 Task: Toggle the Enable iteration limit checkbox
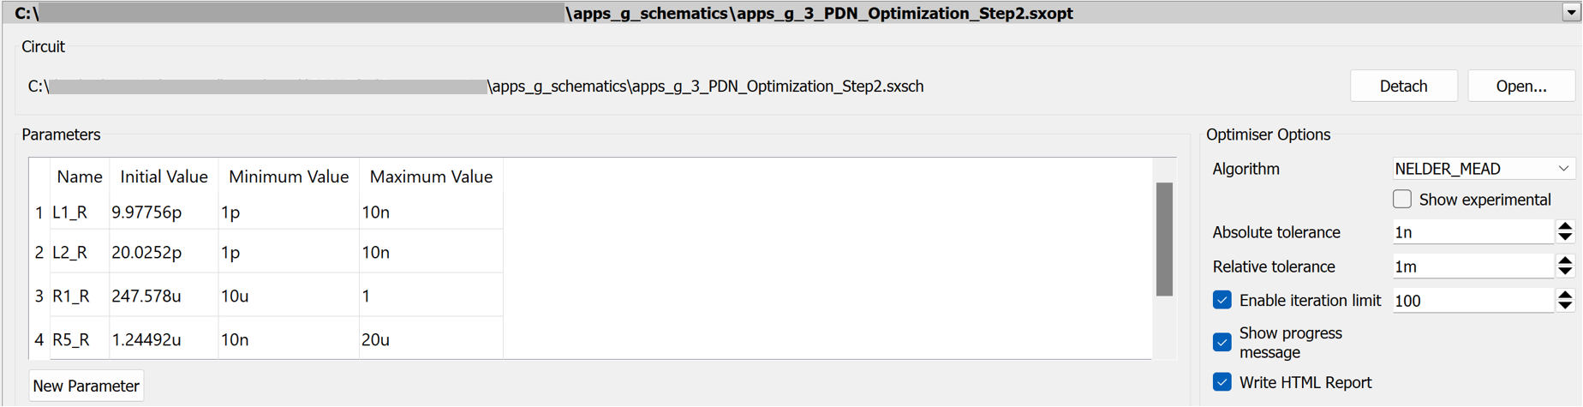(x=1222, y=300)
